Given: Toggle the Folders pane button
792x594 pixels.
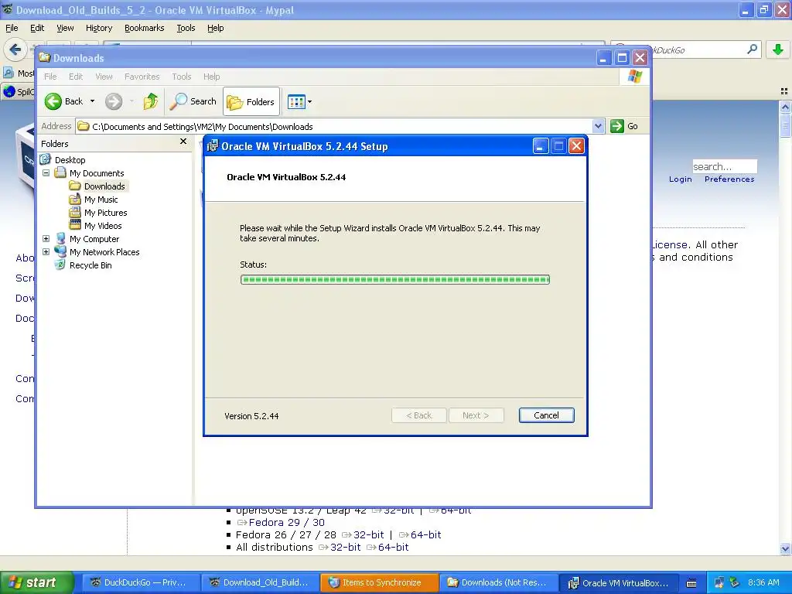Looking at the screenshot, I should 251,101.
